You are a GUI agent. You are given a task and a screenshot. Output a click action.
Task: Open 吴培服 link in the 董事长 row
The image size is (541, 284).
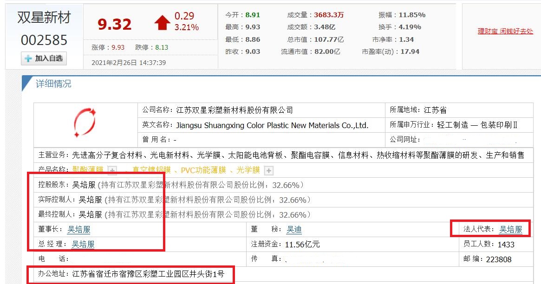(x=78, y=229)
